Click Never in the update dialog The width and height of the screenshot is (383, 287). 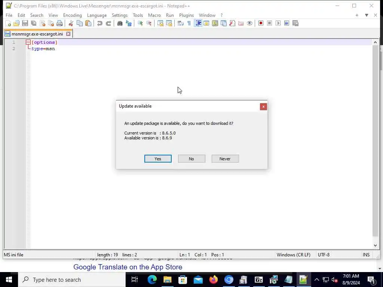pyautogui.click(x=225, y=158)
